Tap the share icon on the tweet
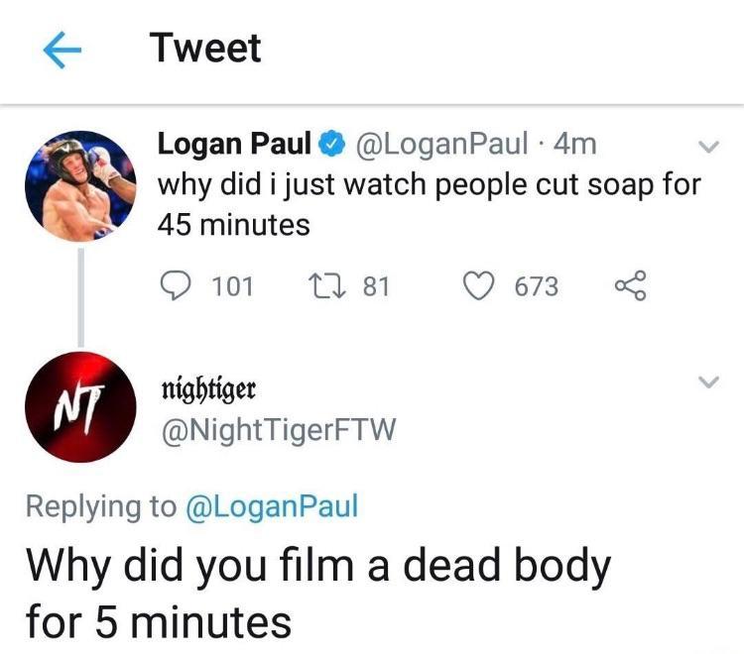 (x=630, y=286)
